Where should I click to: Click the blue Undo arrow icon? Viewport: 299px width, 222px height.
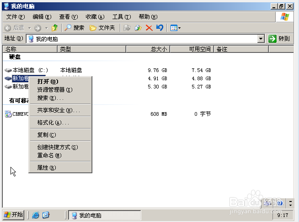point(160,28)
